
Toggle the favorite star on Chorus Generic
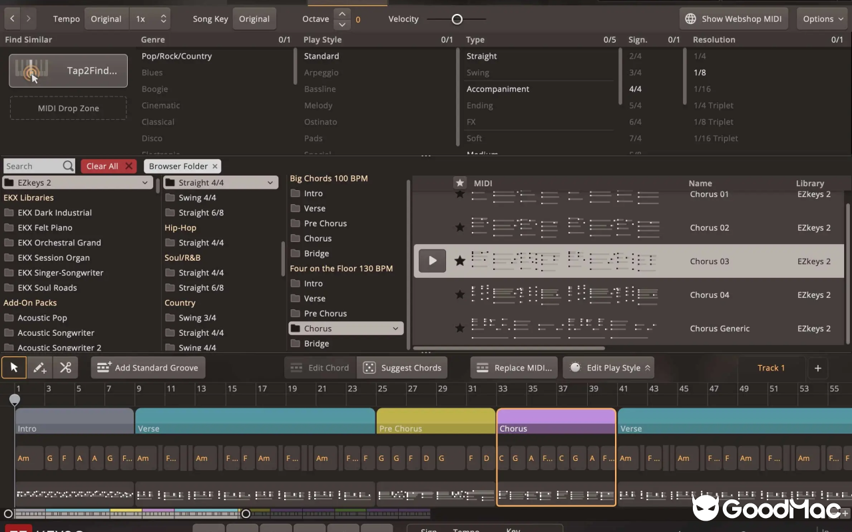click(x=460, y=328)
